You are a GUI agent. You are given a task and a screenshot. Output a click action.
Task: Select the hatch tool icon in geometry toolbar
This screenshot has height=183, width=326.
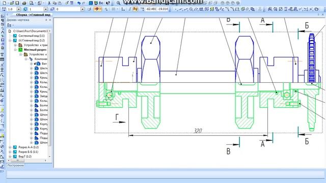pyautogui.click(x=248, y=9)
